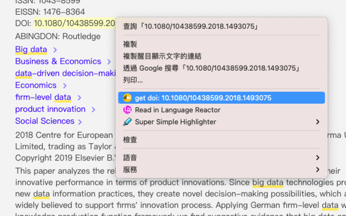Click the highlighted DOI number text
Screen dimensions: 346x216
[75, 23]
